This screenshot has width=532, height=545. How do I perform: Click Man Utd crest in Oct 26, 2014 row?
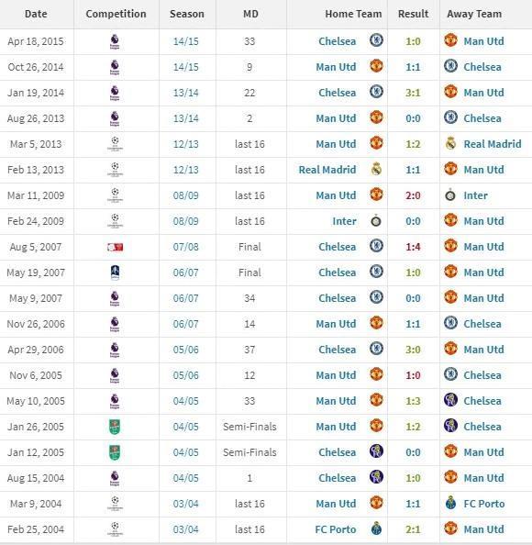coord(376,67)
